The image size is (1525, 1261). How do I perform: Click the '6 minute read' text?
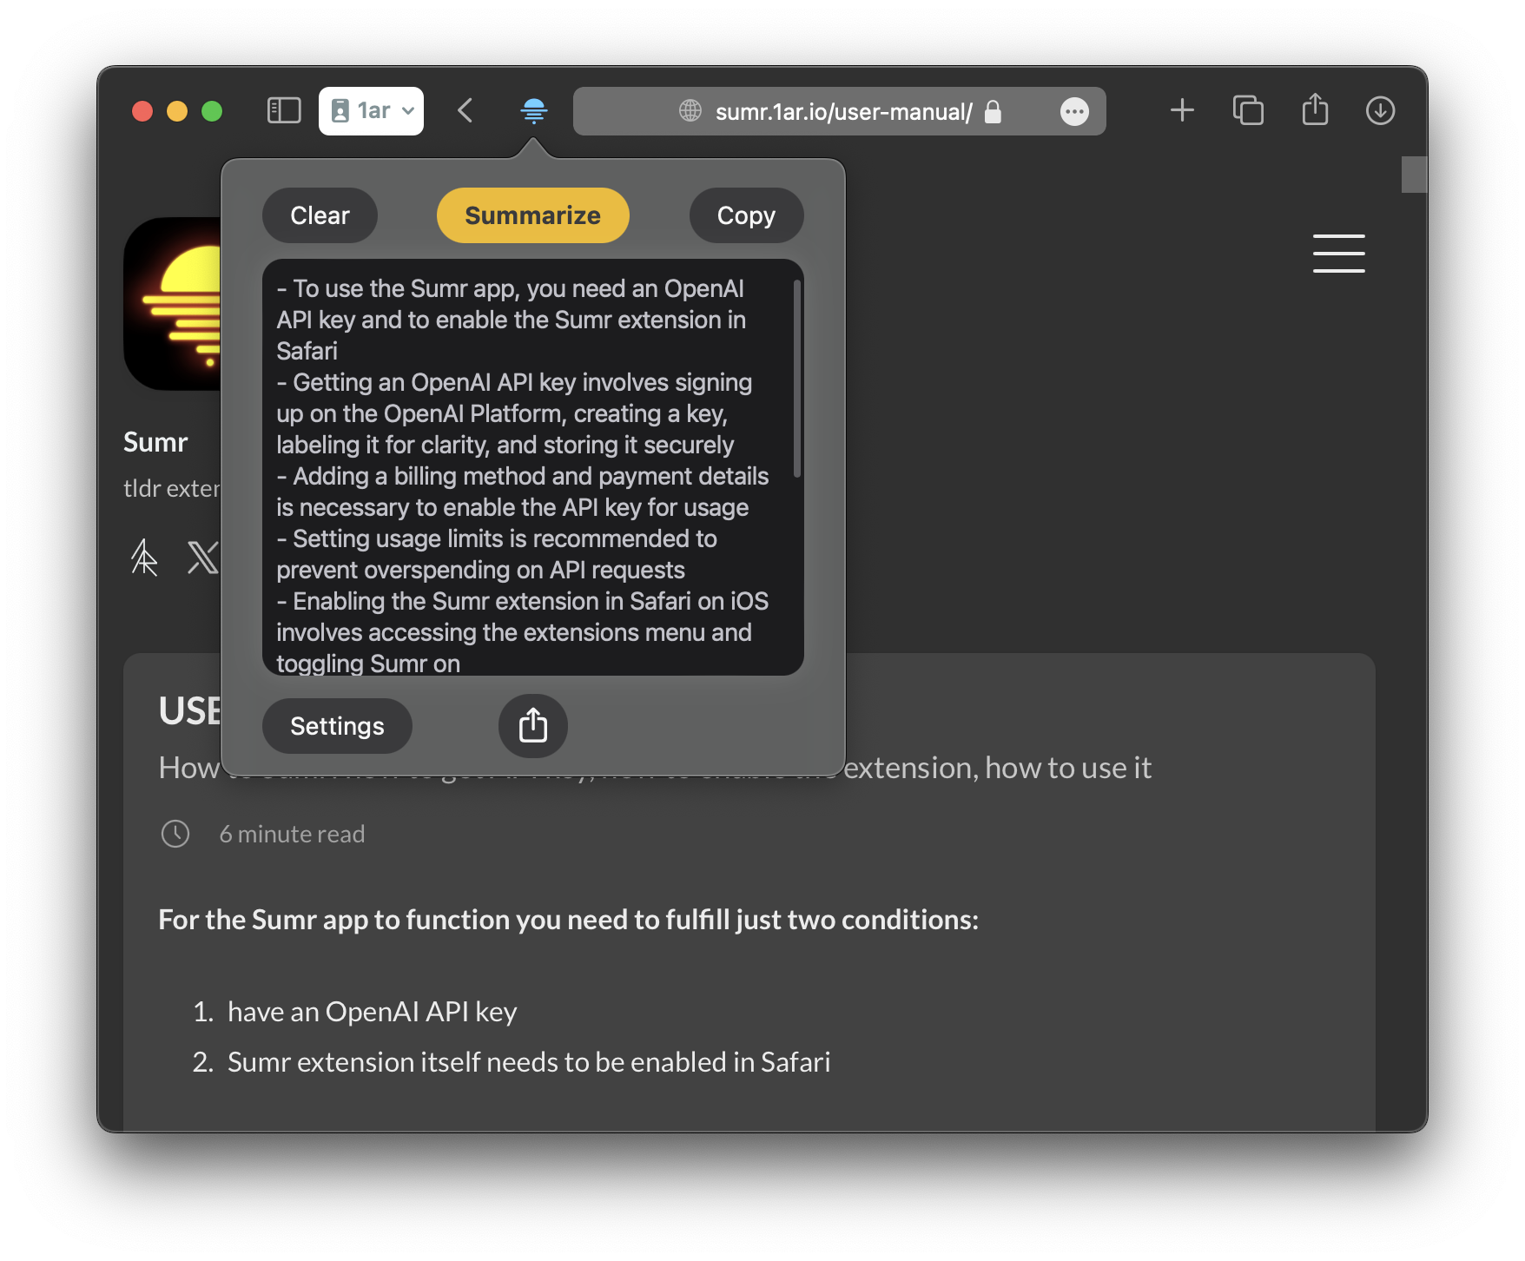point(292,834)
